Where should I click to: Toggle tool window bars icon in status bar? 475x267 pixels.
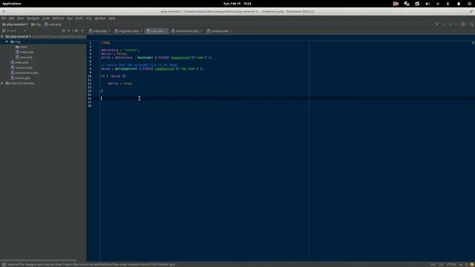[4, 264]
